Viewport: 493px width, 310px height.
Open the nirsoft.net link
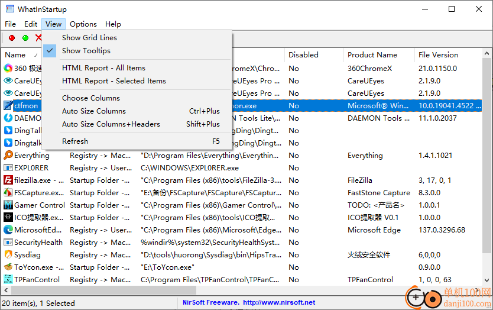tap(279, 302)
